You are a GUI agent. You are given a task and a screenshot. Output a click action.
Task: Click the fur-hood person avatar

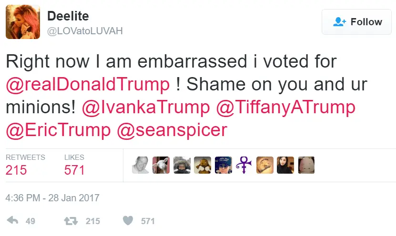click(182, 165)
